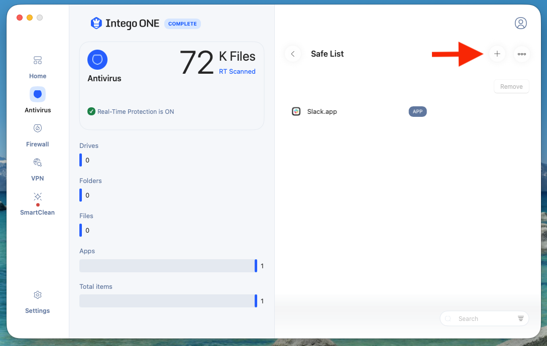Click the RT Scanned link

tap(237, 71)
